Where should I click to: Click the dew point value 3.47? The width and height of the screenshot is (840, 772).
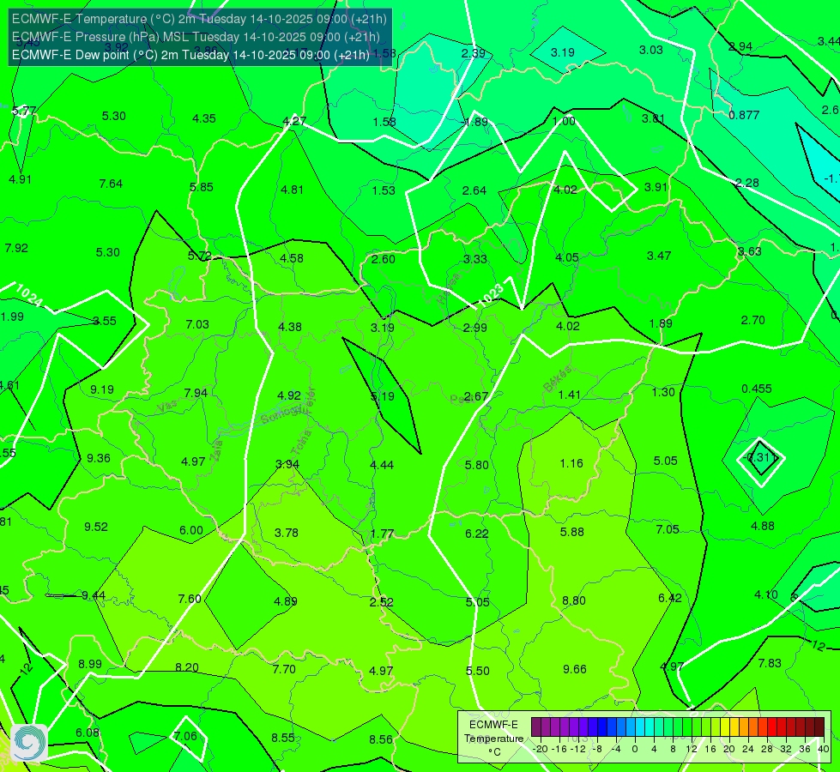pos(658,256)
